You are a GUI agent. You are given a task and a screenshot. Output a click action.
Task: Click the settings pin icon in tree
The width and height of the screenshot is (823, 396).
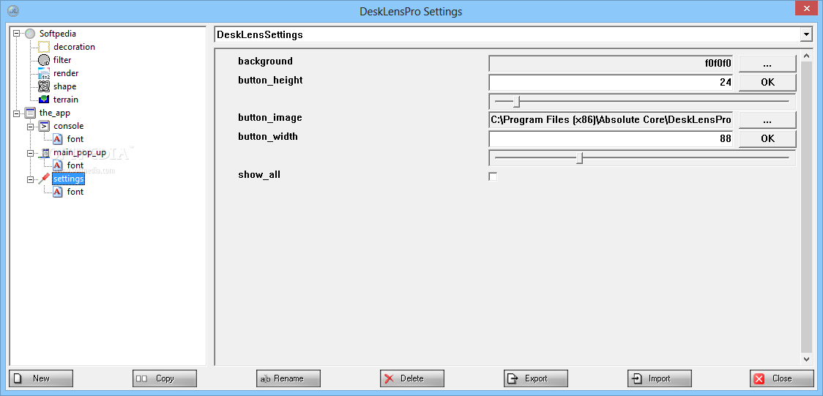[44, 179]
